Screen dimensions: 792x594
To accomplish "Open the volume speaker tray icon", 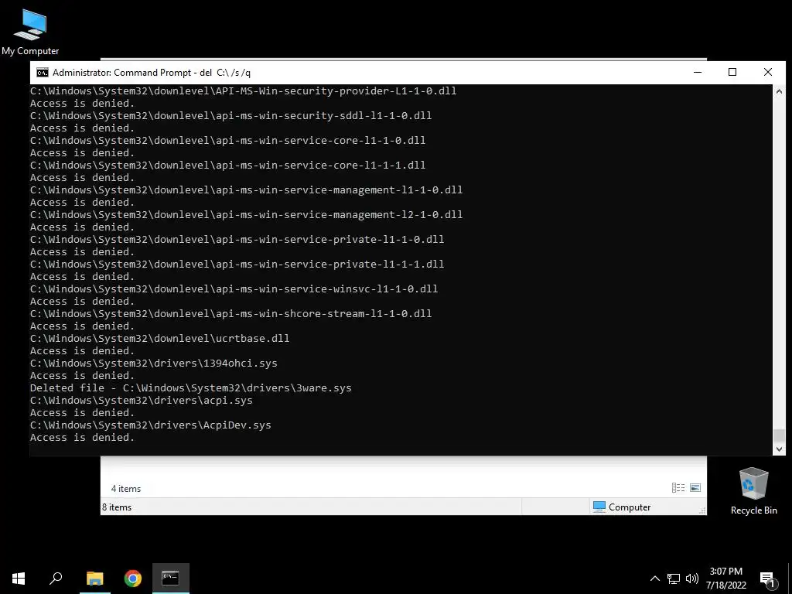I will pyautogui.click(x=692, y=579).
